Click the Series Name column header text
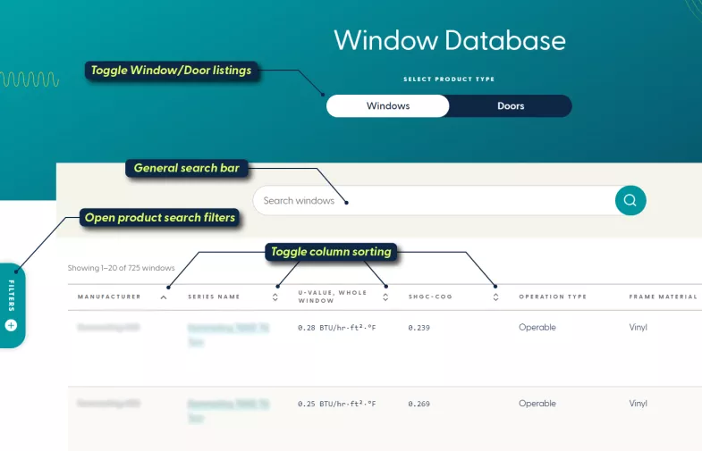Image resolution: width=702 pixels, height=451 pixels. pyautogui.click(x=214, y=297)
